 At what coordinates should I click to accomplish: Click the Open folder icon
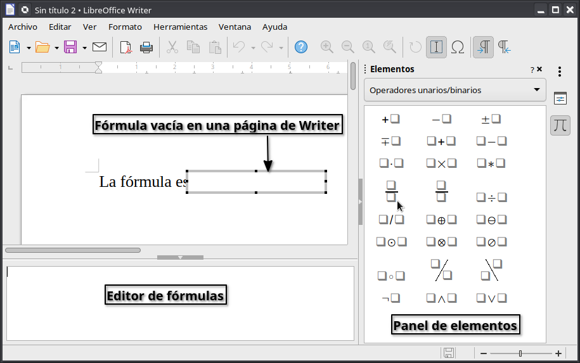point(42,48)
